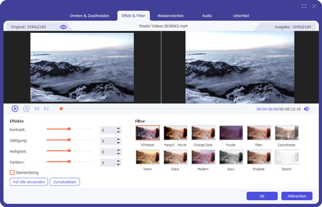Apply the Gray filter
This screenshot has width=322, height=207.
tap(231, 157)
